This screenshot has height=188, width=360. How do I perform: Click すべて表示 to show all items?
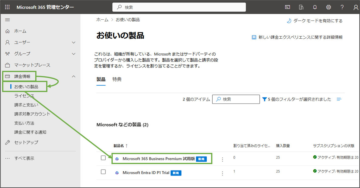24,158
